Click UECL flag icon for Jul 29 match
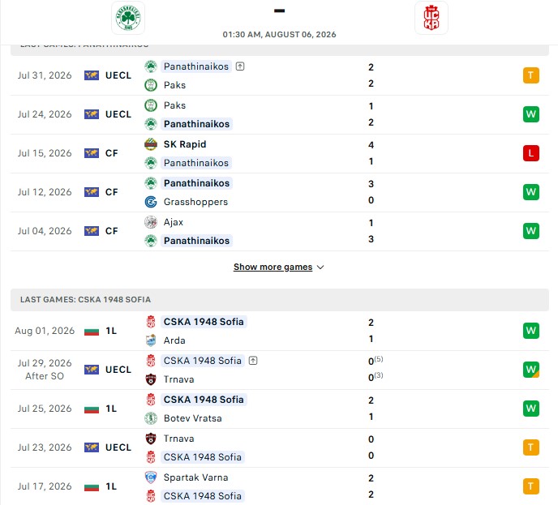This screenshot has height=505, width=558. 92,370
